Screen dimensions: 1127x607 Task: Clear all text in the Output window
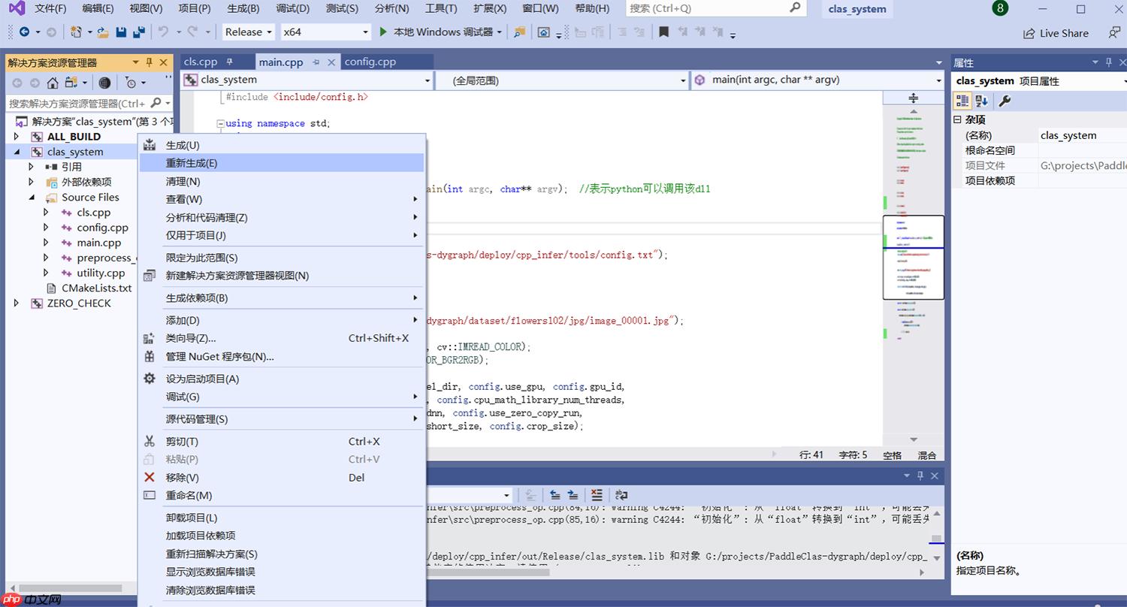(x=597, y=494)
